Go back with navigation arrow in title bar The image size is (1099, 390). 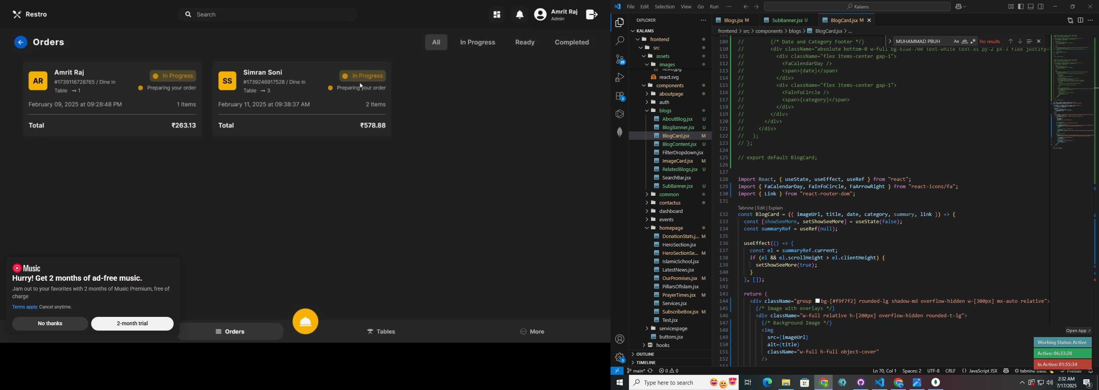click(x=745, y=7)
